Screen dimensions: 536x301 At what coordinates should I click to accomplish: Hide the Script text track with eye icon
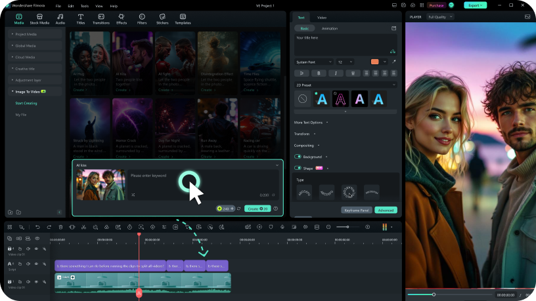[x=36, y=264]
